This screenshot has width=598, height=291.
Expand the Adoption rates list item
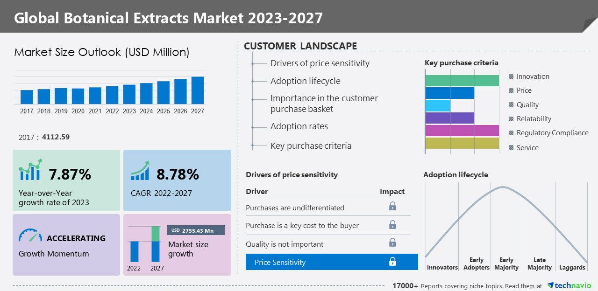click(x=299, y=126)
